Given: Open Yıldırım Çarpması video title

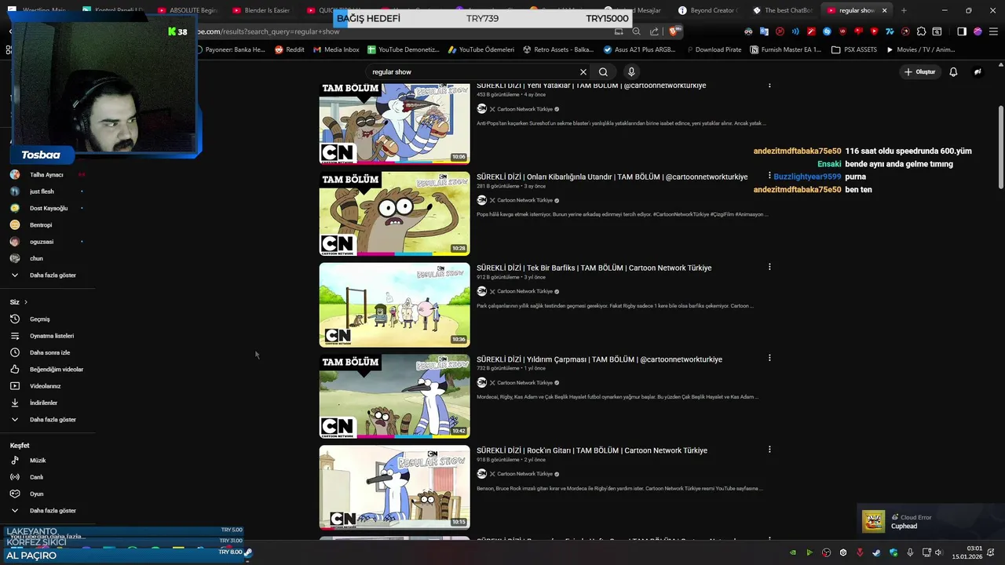Looking at the screenshot, I should coord(599,359).
